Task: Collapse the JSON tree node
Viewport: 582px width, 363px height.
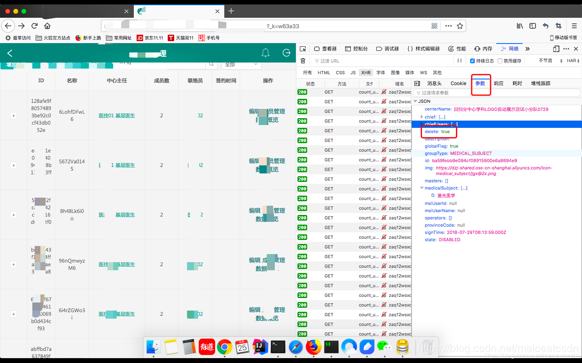Action: pos(415,101)
